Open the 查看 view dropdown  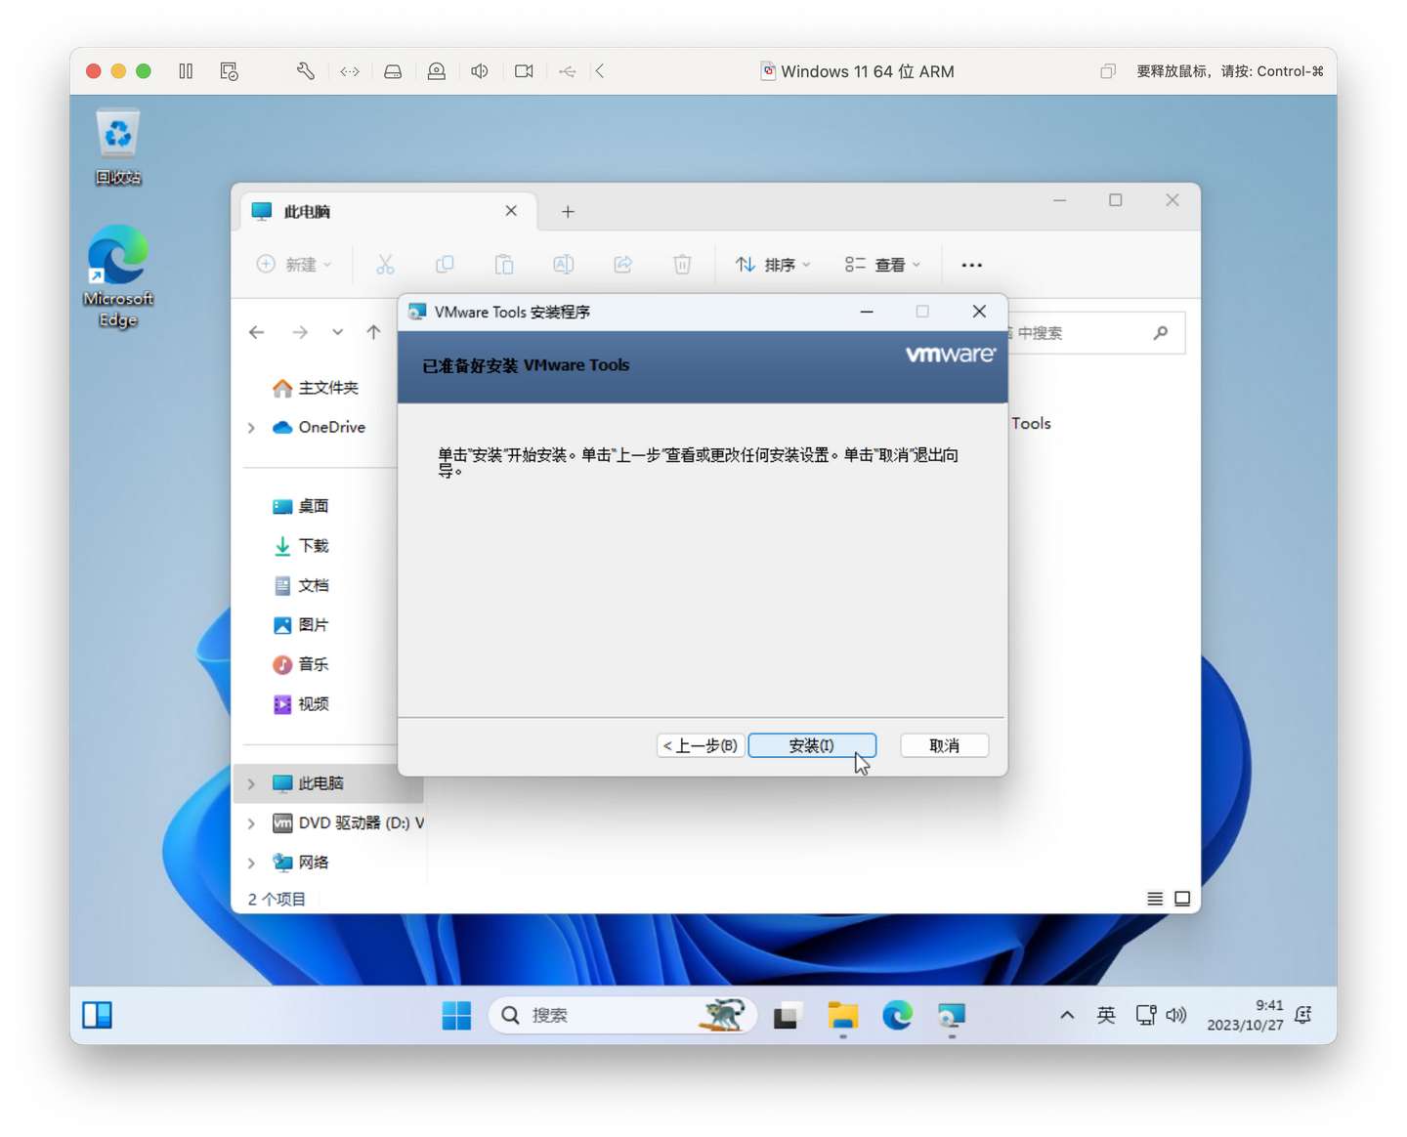883,265
